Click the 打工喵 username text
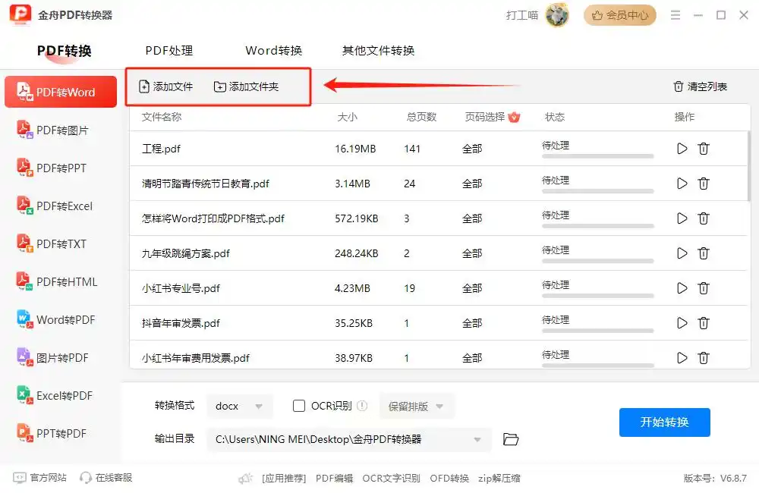This screenshot has width=759, height=493. (x=522, y=15)
